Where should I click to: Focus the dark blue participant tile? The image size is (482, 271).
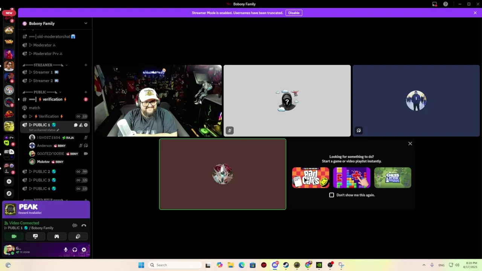(x=416, y=101)
